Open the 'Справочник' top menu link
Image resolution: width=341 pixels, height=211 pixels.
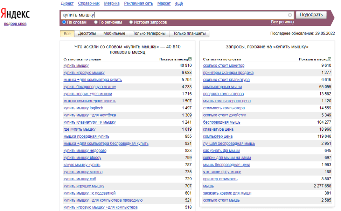pos(89,3)
